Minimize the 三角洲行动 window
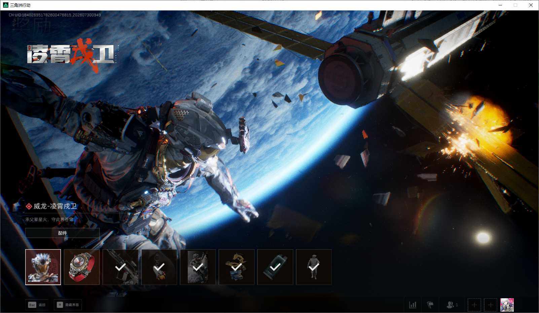Image resolution: width=539 pixels, height=313 pixels. tap(500, 5)
